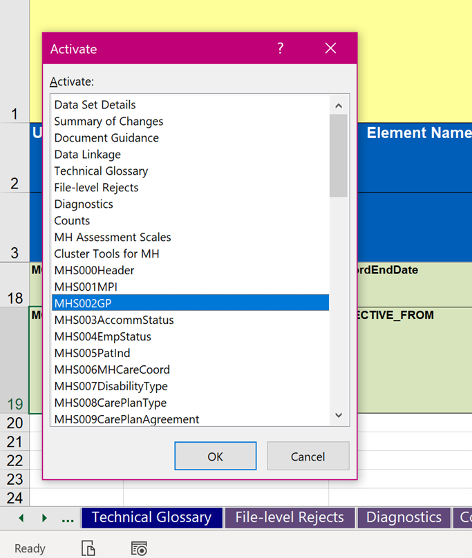
Task: Select MHS008CarePlanType in the list
Action: (x=190, y=403)
